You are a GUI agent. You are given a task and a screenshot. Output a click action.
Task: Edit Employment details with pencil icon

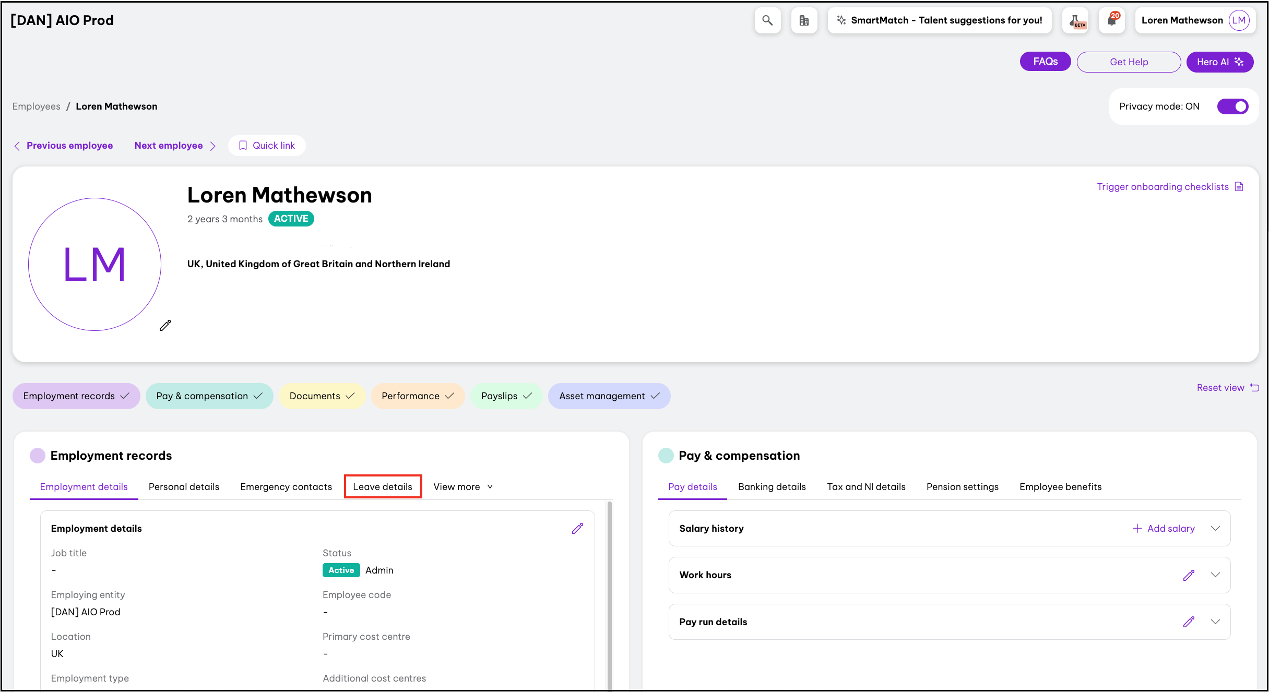(x=577, y=529)
